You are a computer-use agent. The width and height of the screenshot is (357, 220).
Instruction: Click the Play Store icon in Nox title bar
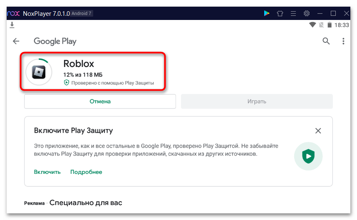267,13
